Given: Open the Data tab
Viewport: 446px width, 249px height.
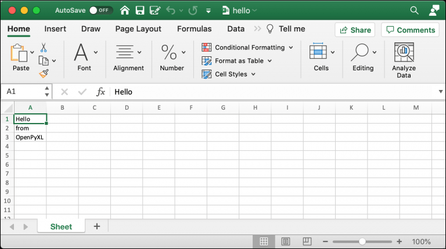Looking at the screenshot, I should pos(236,29).
